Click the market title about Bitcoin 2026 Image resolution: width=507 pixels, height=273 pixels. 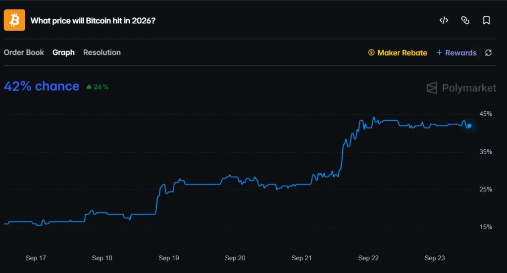93,21
